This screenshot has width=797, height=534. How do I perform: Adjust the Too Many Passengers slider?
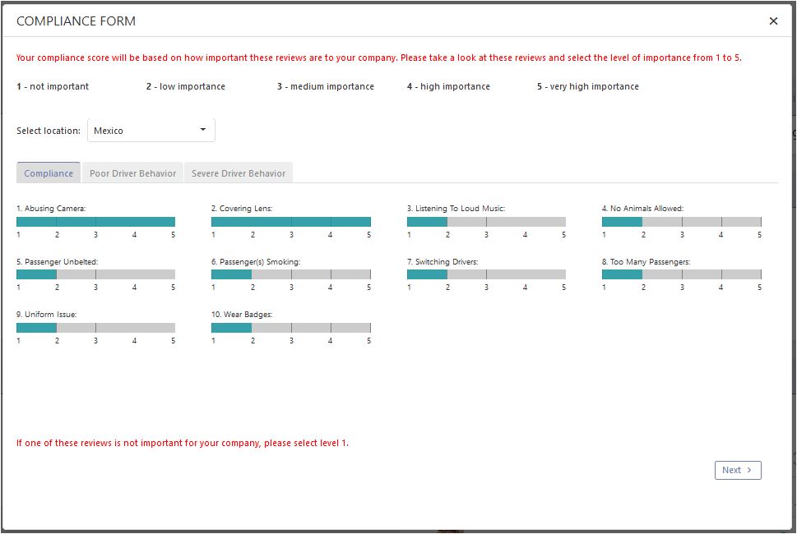pos(682,274)
